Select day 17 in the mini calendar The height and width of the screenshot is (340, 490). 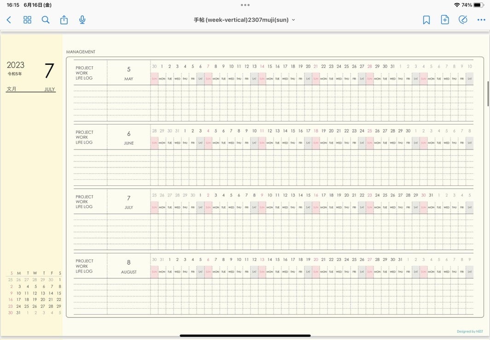[18, 300]
